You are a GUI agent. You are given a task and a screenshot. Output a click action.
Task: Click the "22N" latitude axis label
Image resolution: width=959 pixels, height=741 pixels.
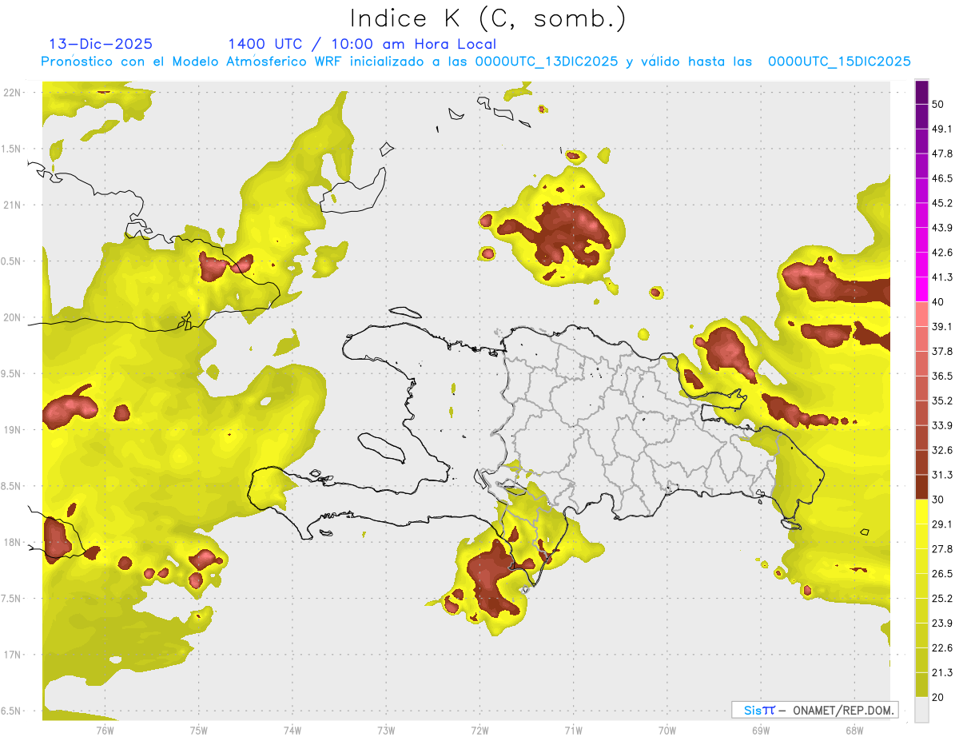[x=13, y=93]
